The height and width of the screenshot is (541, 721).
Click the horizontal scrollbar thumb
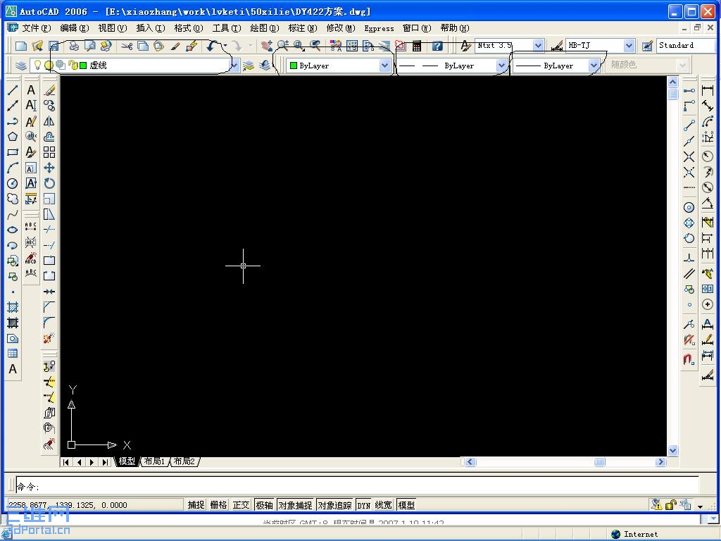tap(600, 462)
